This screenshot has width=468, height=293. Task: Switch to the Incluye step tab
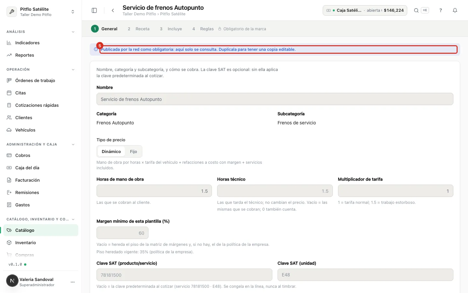171,29
